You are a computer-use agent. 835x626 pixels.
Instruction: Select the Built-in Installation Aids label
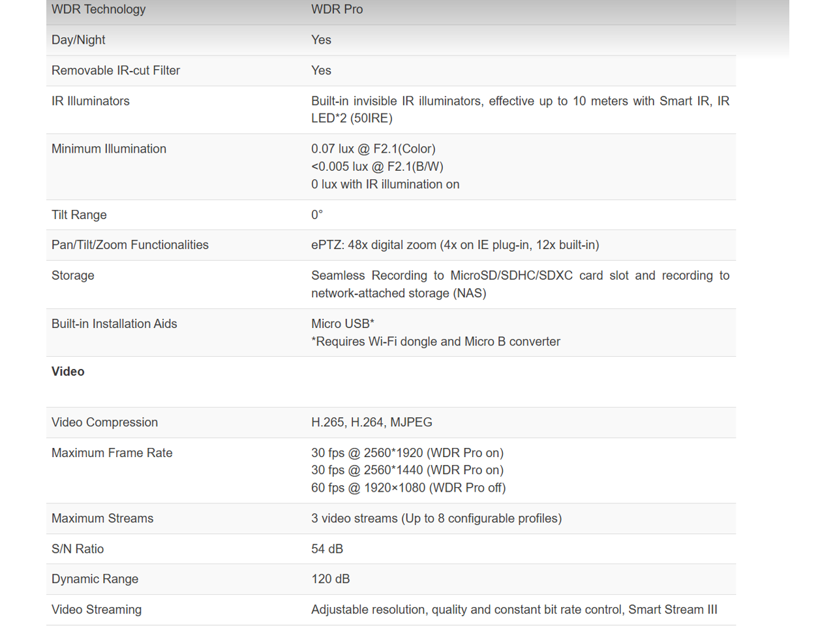click(x=114, y=324)
